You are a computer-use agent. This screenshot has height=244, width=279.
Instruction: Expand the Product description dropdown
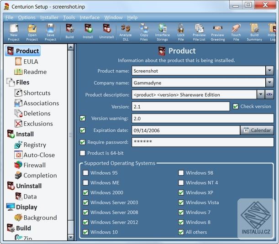(261, 94)
